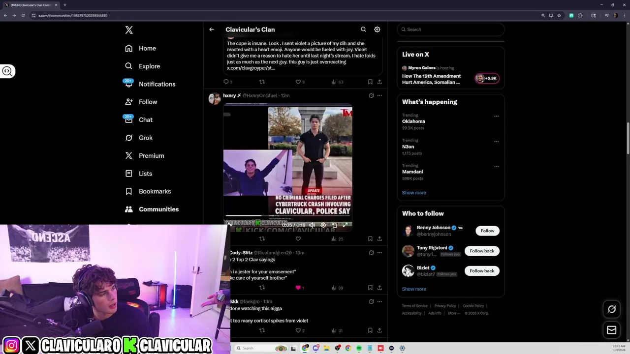
Task: Open Mamdani trend options menu
Action: 496,167
